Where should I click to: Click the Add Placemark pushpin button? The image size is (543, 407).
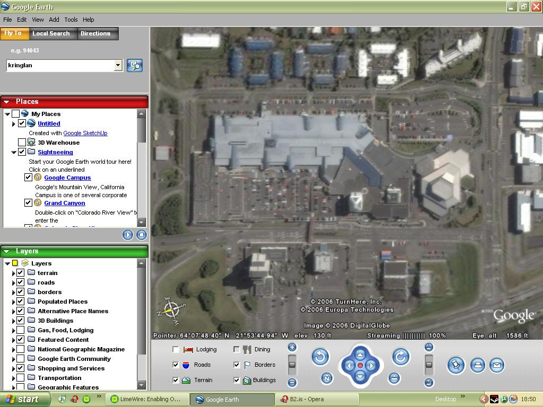(x=456, y=366)
